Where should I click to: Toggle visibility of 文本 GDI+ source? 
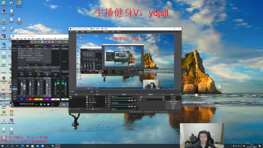click(106, 100)
